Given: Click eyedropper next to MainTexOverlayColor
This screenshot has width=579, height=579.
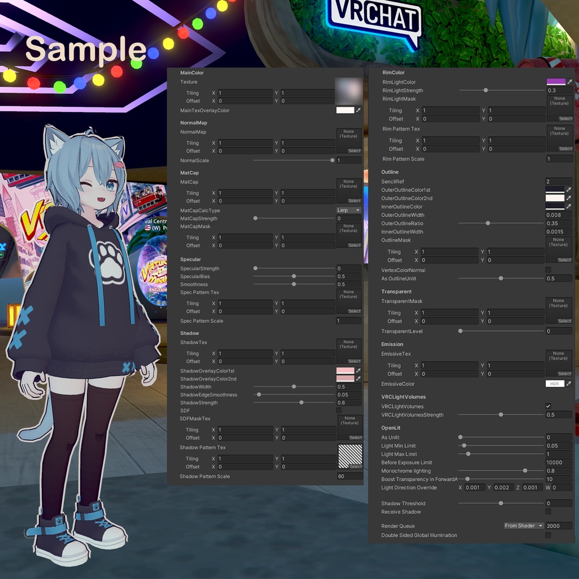Looking at the screenshot, I should (358, 110).
